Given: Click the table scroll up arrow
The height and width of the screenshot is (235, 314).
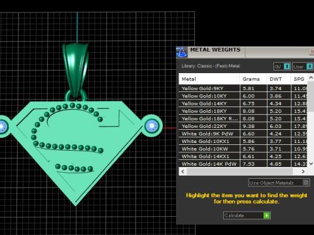Looking at the screenshot, I should coord(311,78).
